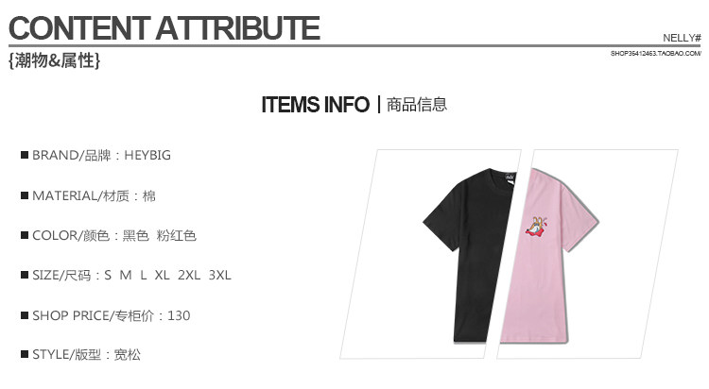Click the HEYBIG brand name
Viewport: 709px width, 389px height.
(x=147, y=156)
